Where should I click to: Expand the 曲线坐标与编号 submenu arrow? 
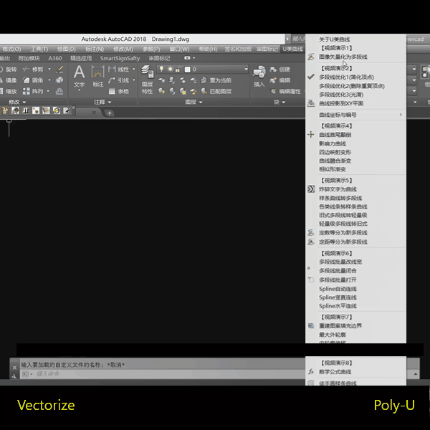tap(401, 115)
